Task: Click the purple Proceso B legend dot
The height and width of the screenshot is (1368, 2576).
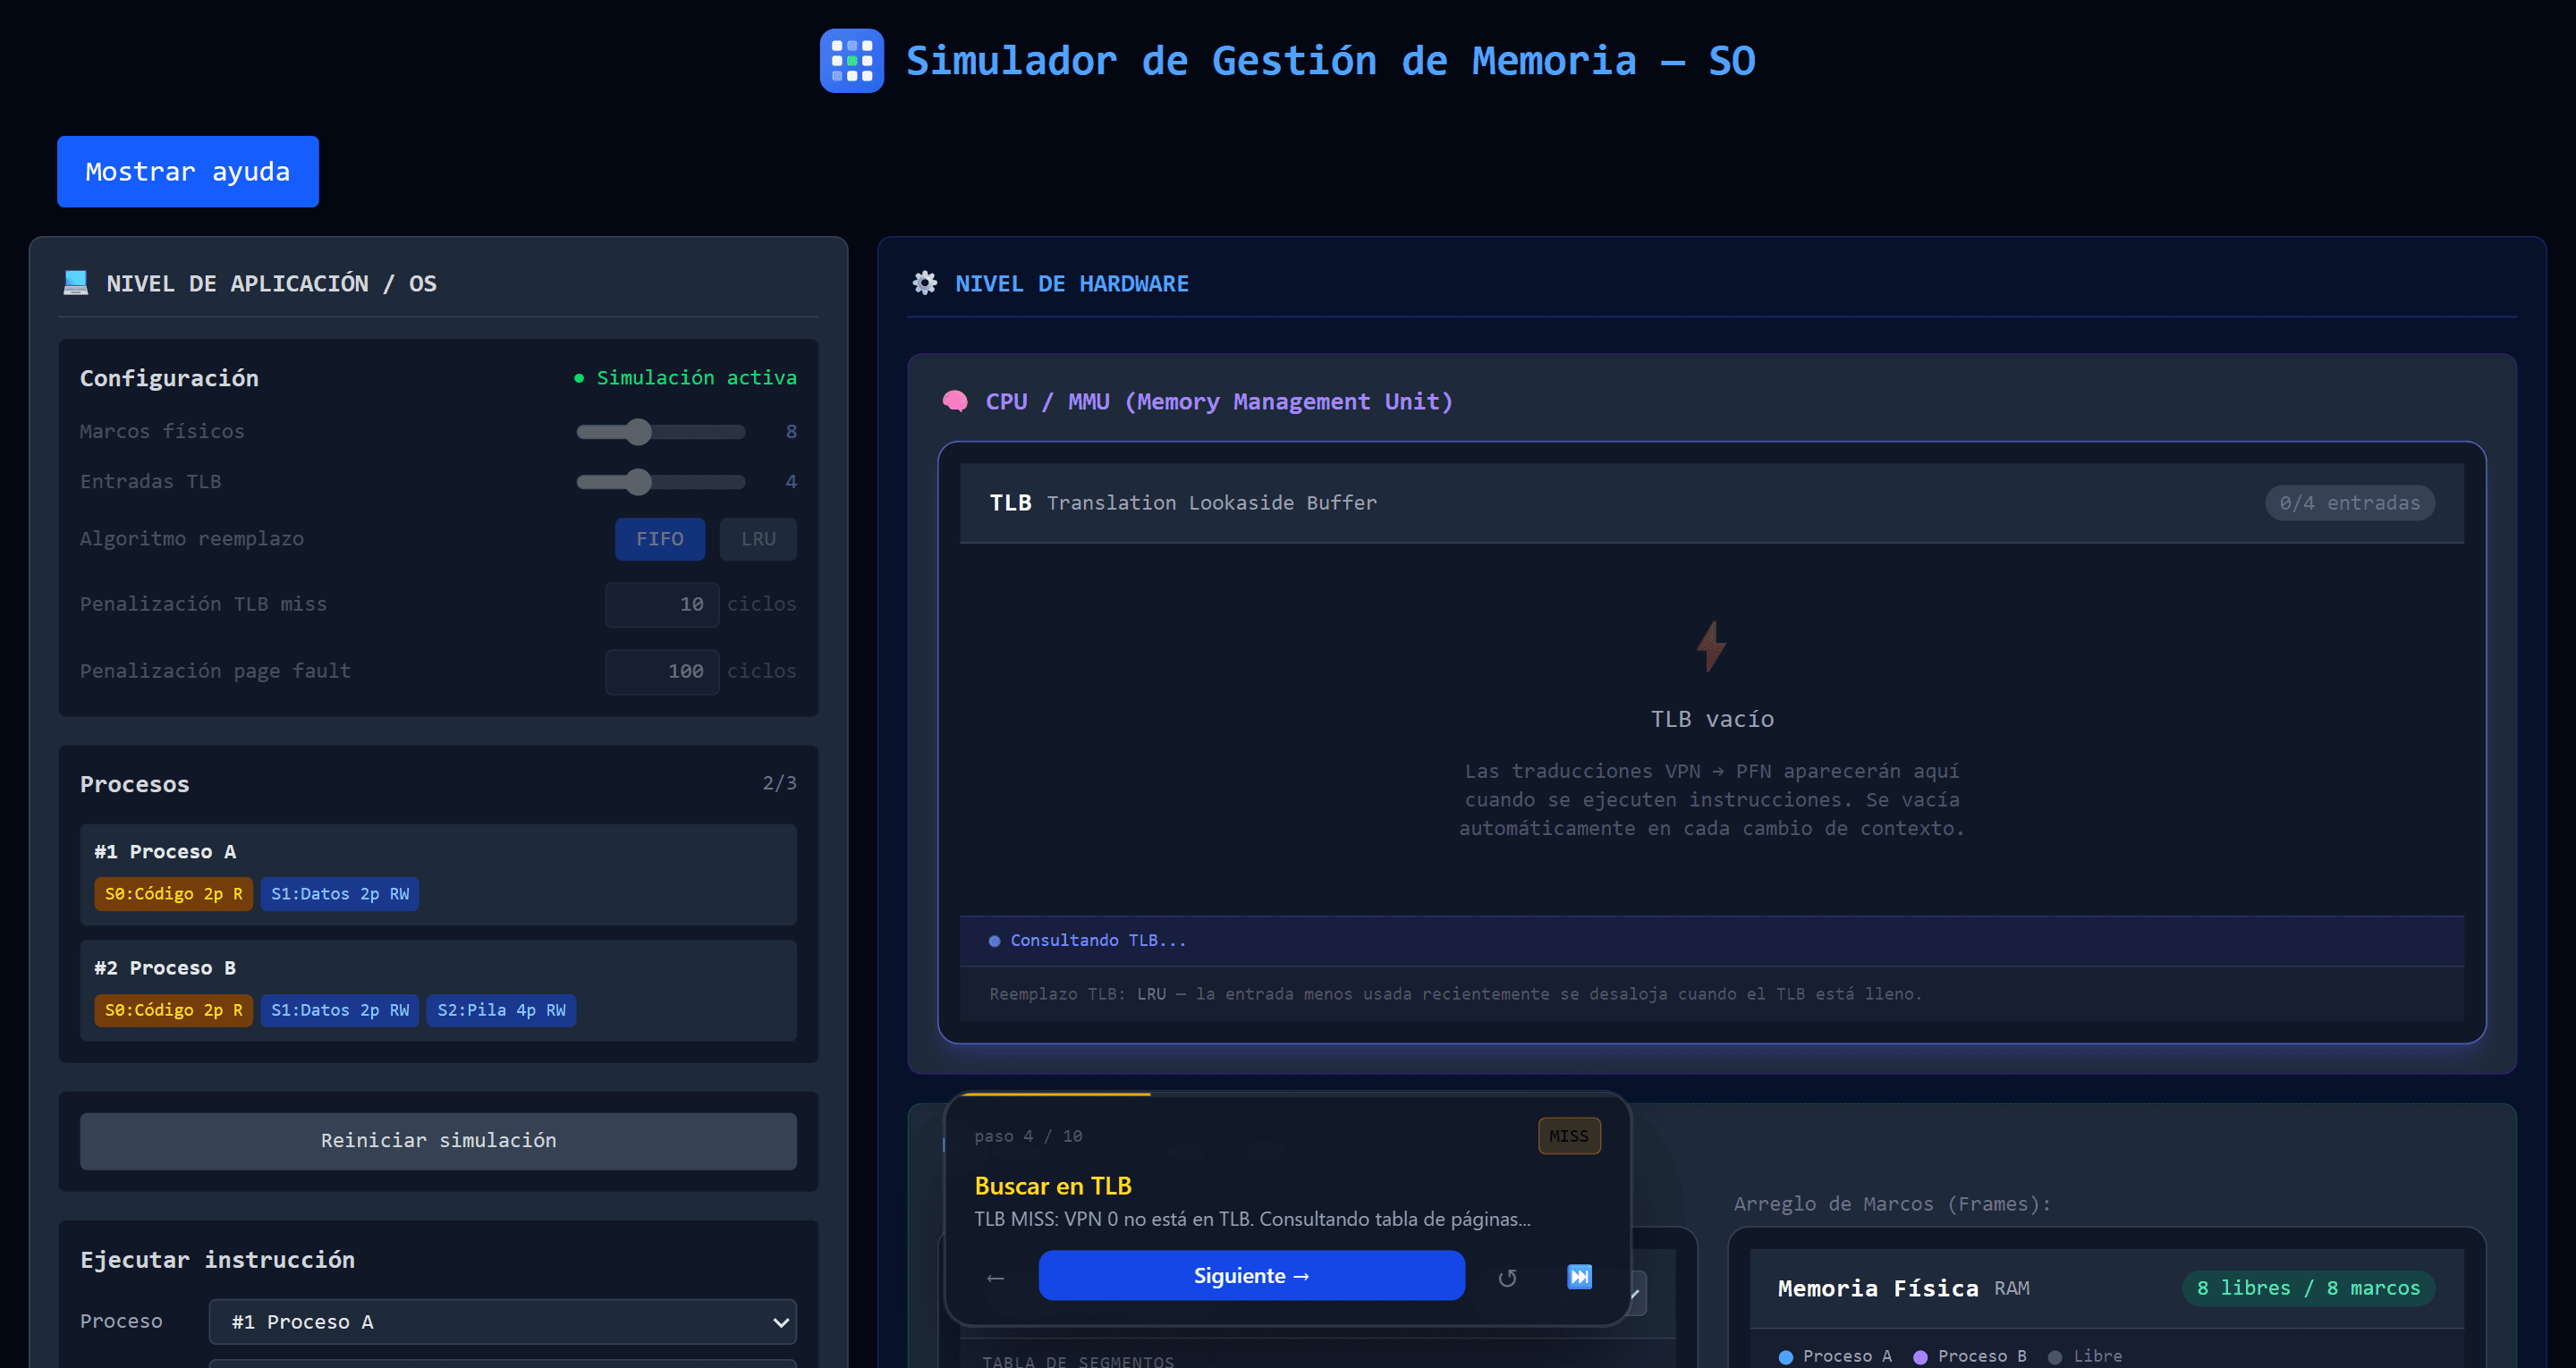Action: coord(1920,1357)
